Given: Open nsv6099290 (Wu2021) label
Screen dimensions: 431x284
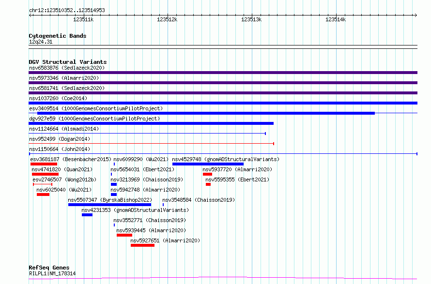Looking at the screenshot, I should [141, 159].
